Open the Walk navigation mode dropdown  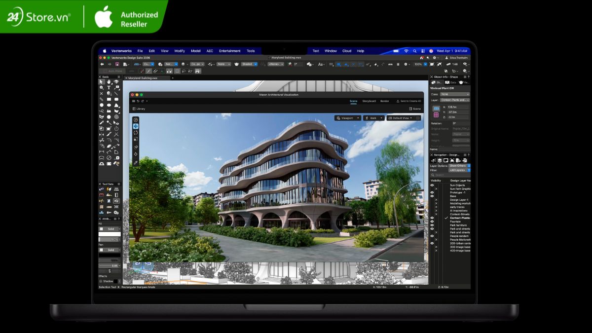click(x=373, y=118)
